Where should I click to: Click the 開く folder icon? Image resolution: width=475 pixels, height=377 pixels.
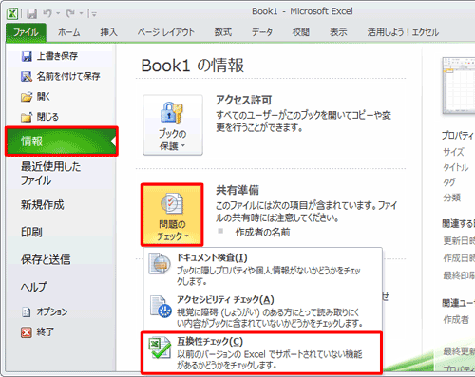[x=27, y=97]
